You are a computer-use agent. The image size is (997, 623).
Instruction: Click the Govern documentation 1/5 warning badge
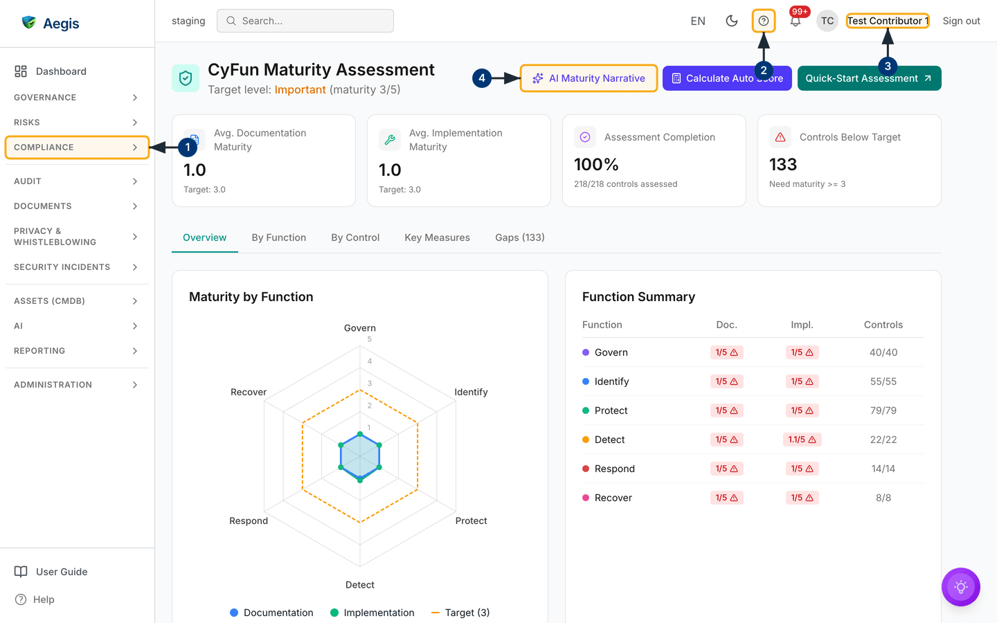tap(727, 352)
